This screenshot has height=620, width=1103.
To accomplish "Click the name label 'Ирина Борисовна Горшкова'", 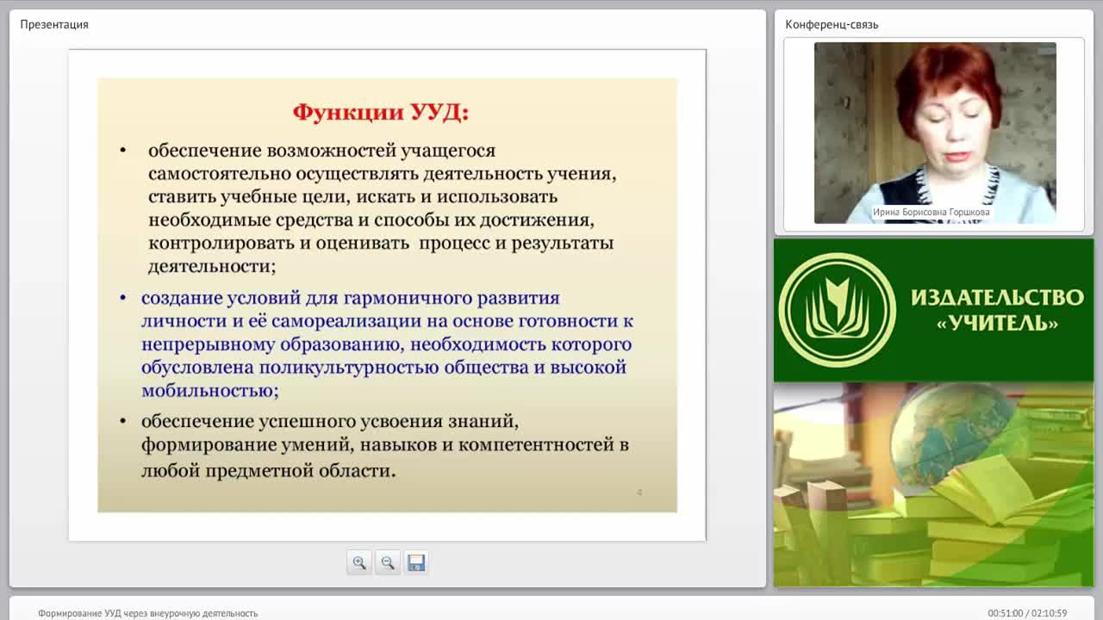I will [x=932, y=212].
